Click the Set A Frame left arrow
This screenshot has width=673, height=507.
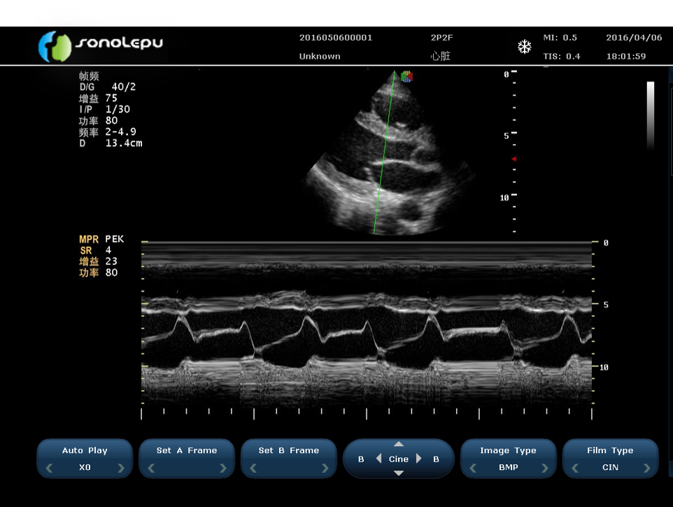151,468
